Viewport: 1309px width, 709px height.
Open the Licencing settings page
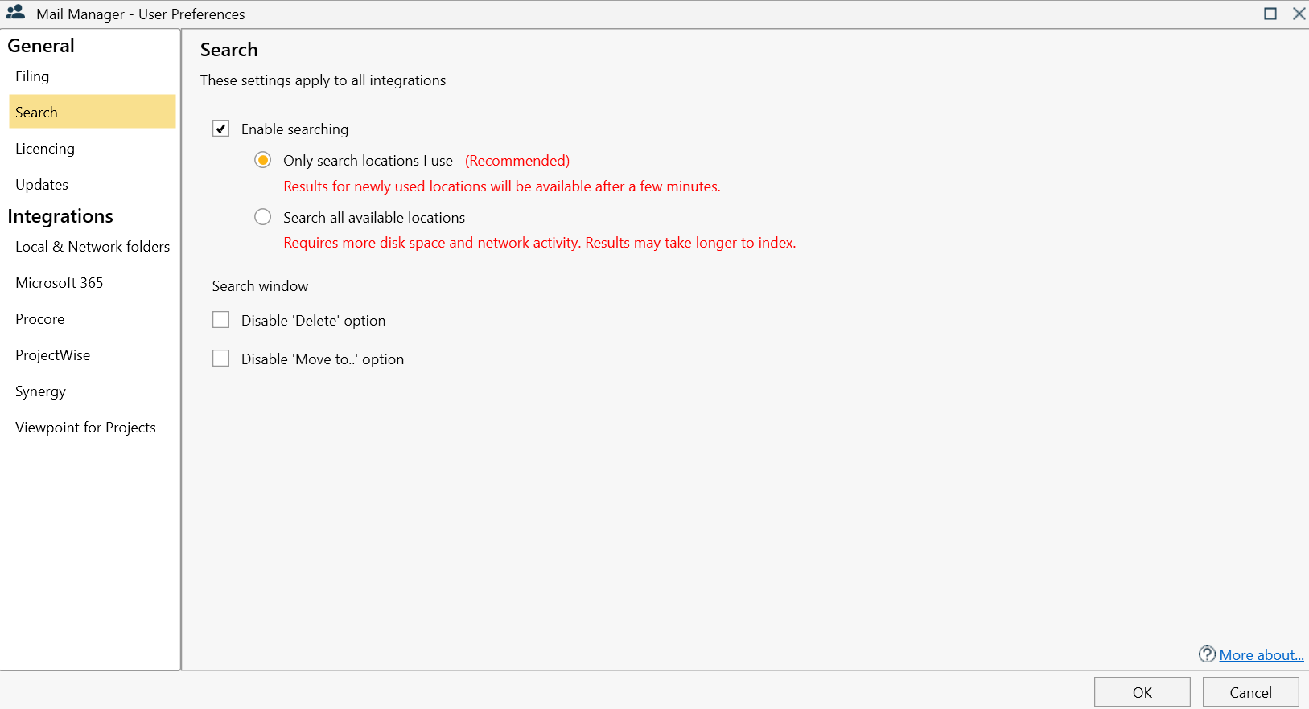point(45,149)
